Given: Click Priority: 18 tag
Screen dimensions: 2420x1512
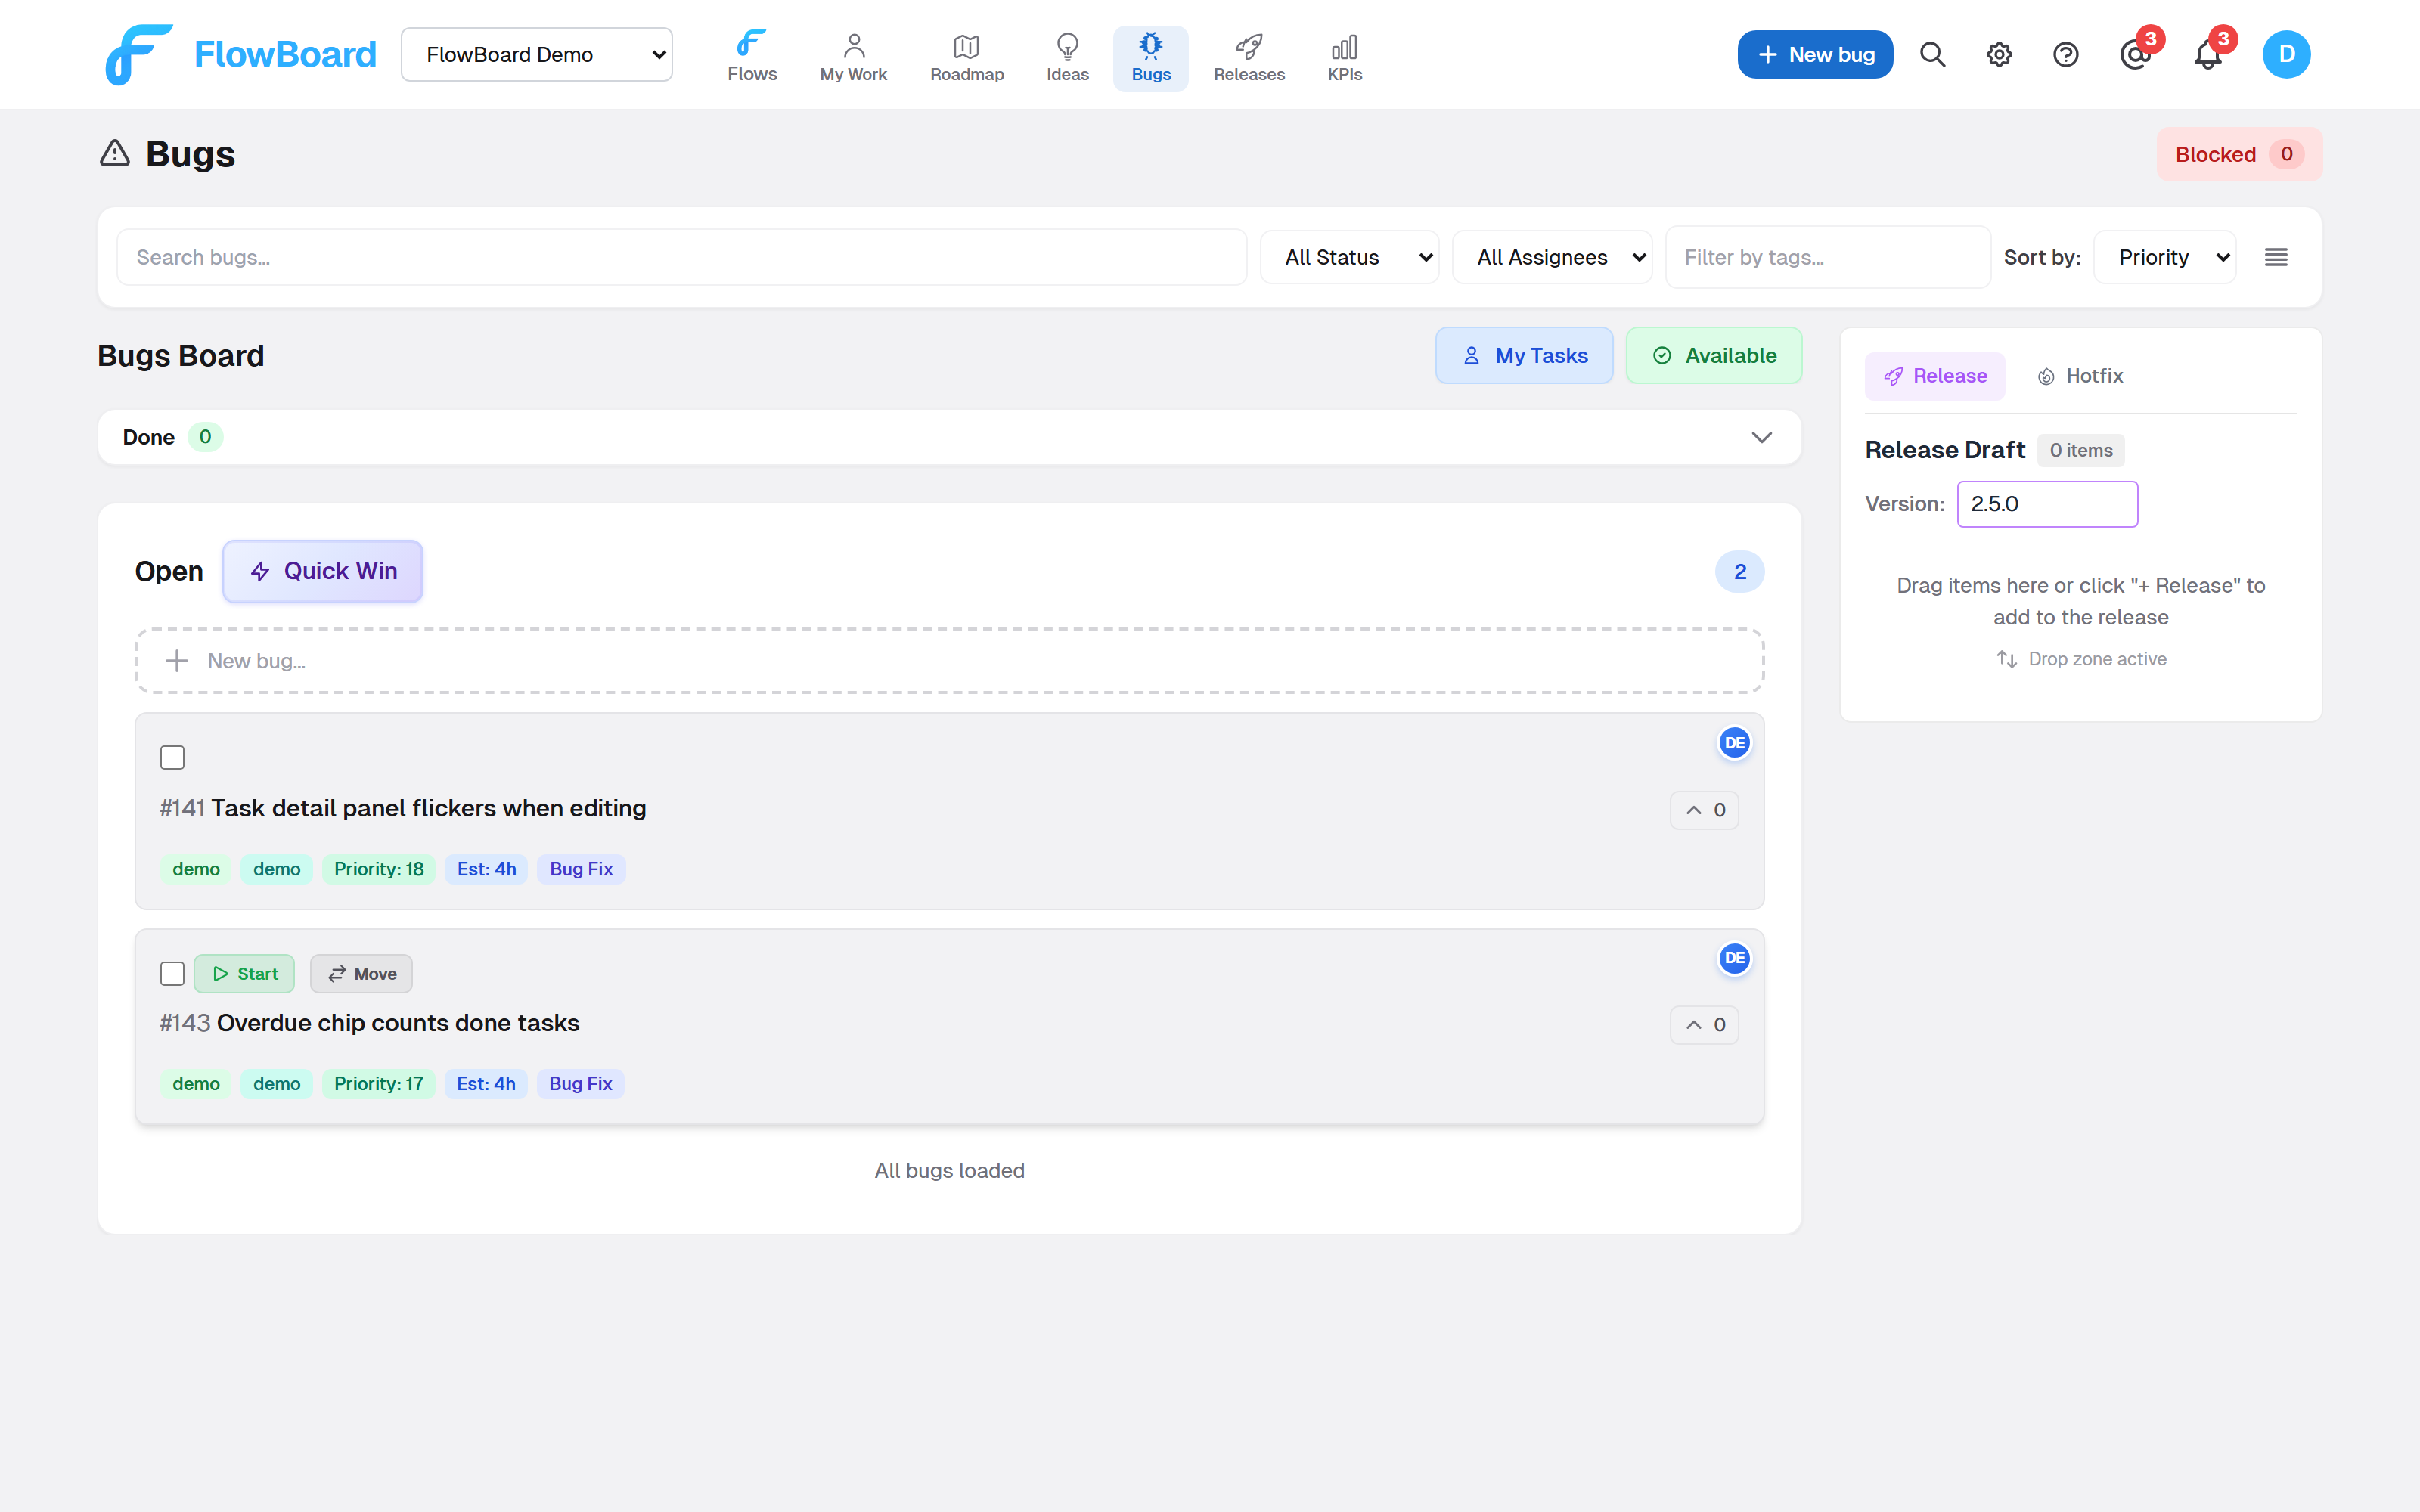Looking at the screenshot, I should tap(379, 869).
